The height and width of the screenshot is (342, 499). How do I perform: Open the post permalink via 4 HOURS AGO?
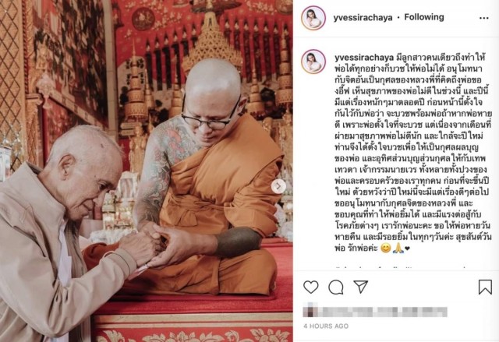coord(326,326)
